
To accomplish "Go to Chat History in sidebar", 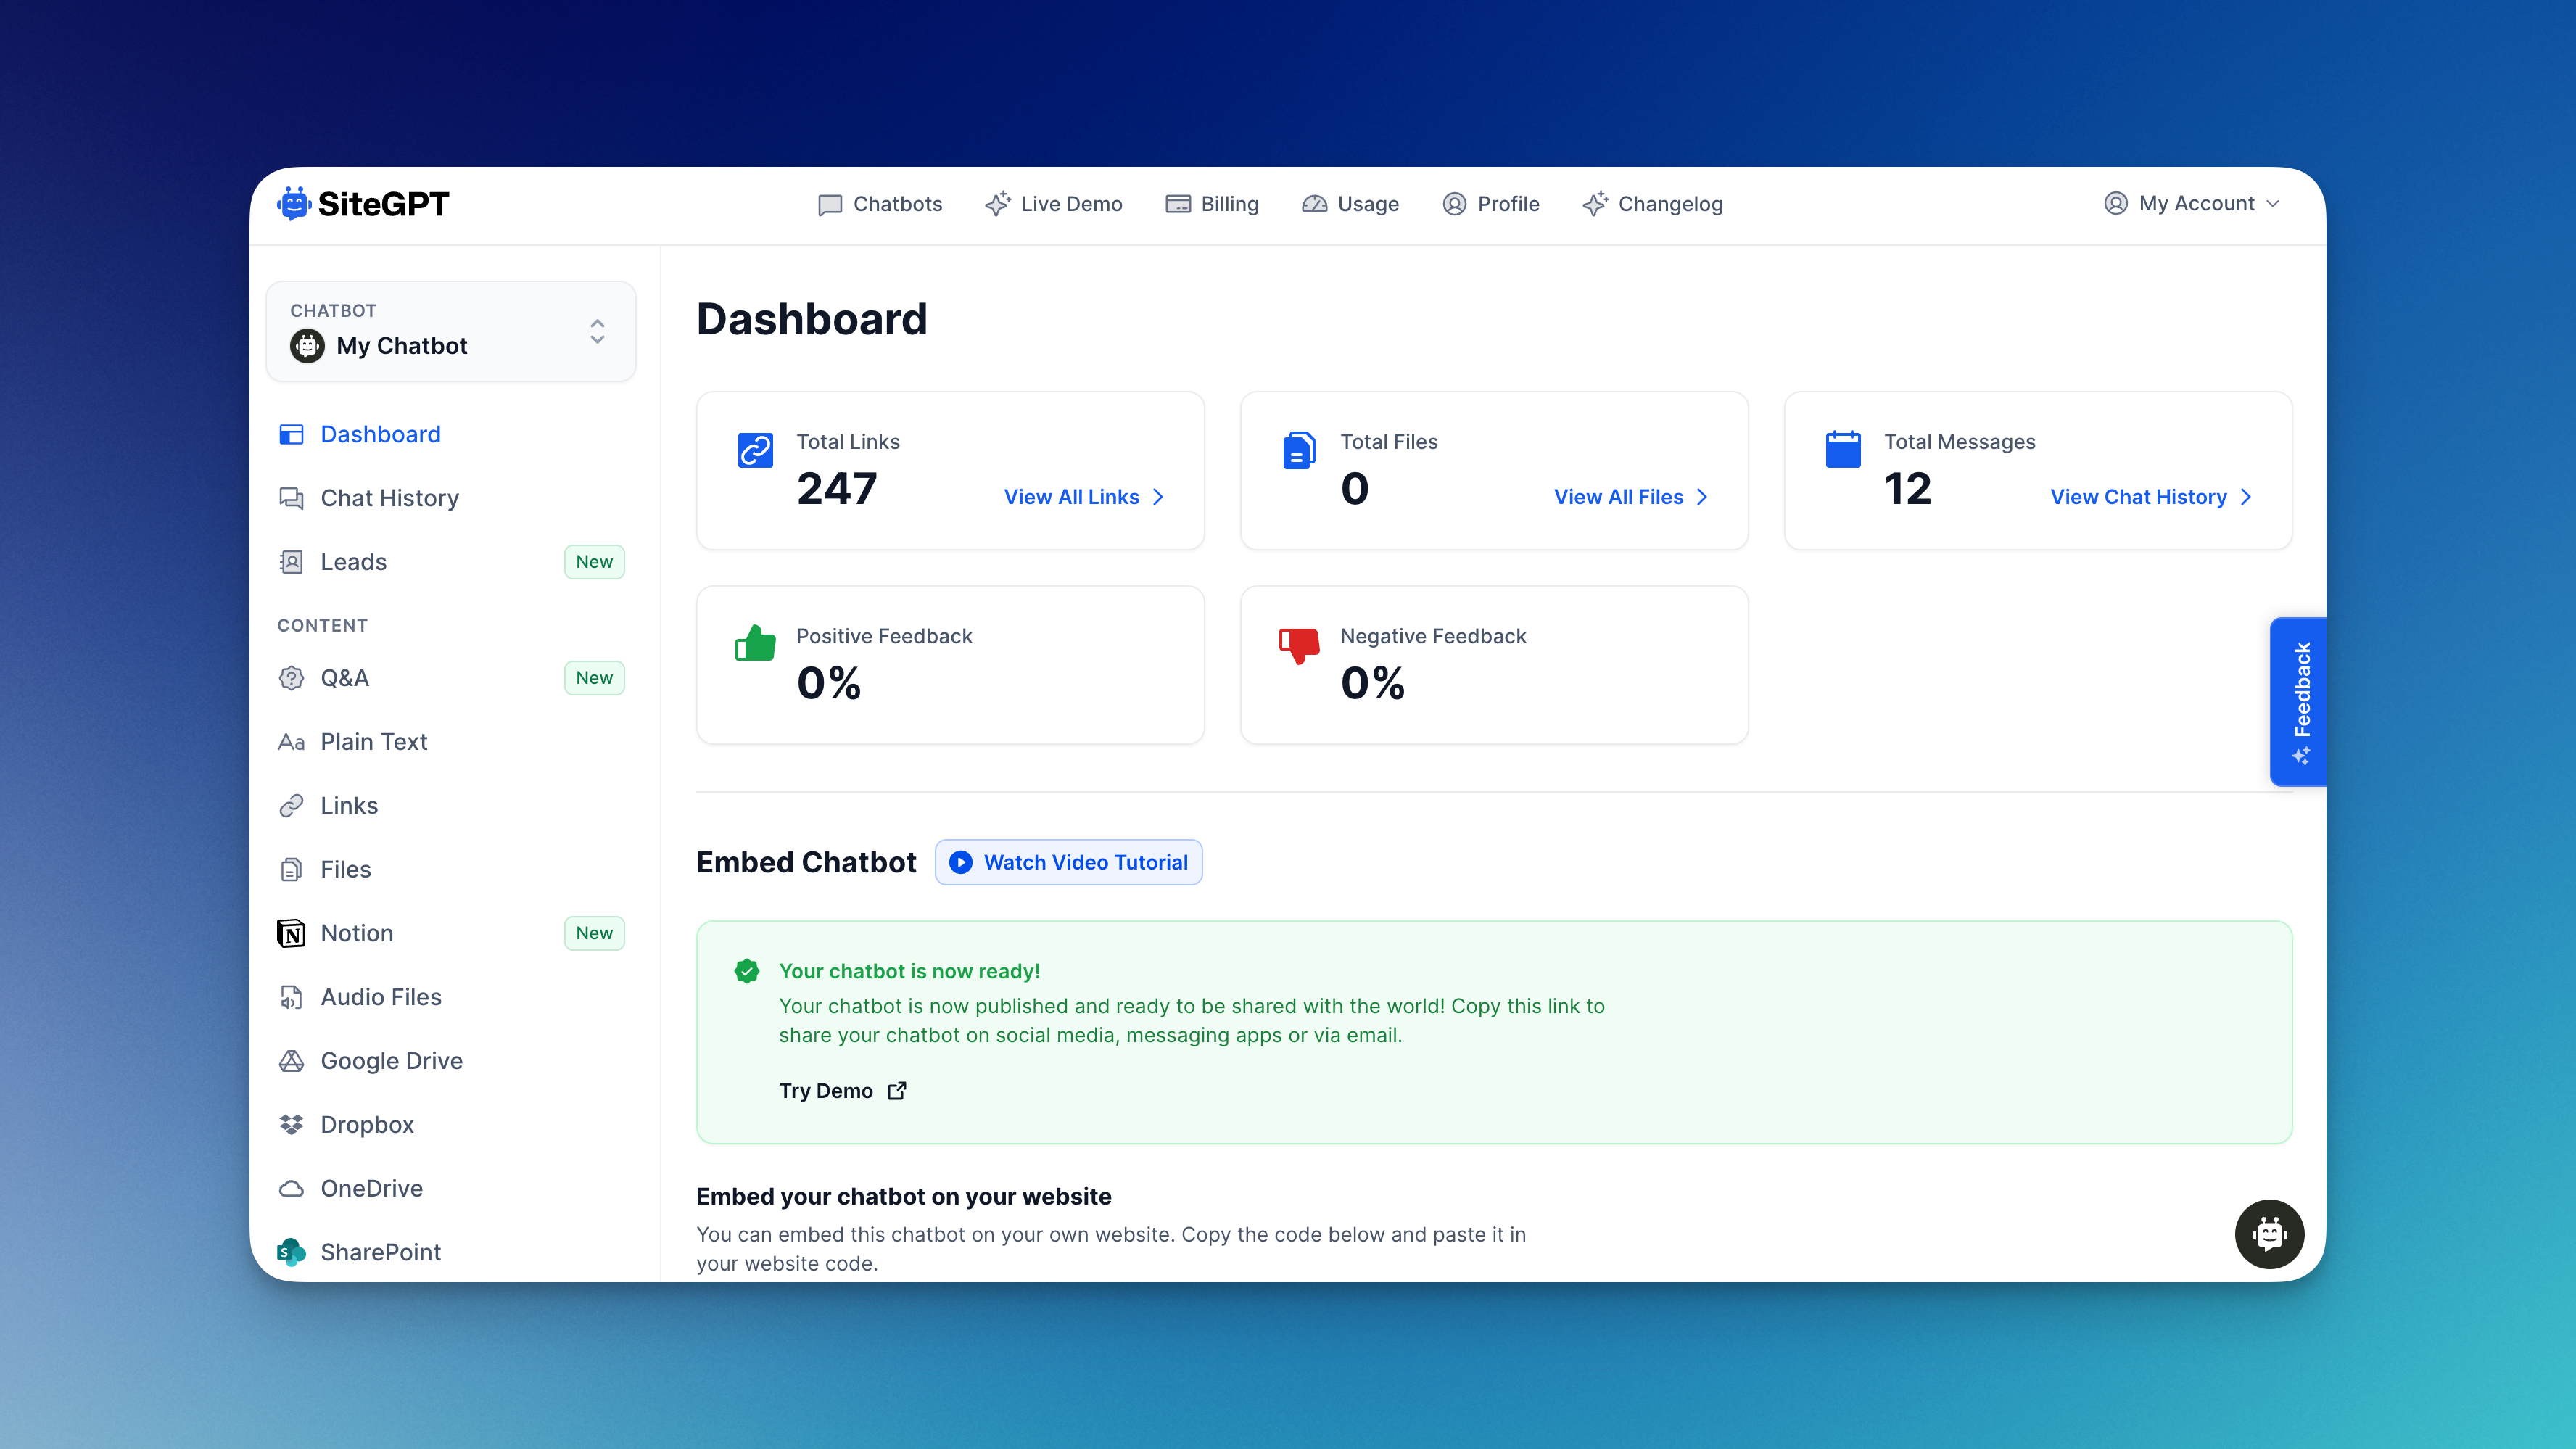I will (x=389, y=498).
